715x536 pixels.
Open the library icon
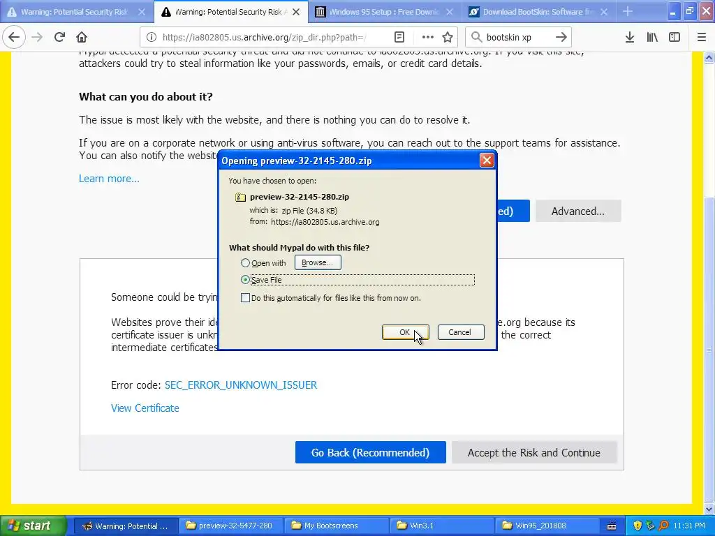pyautogui.click(x=652, y=37)
